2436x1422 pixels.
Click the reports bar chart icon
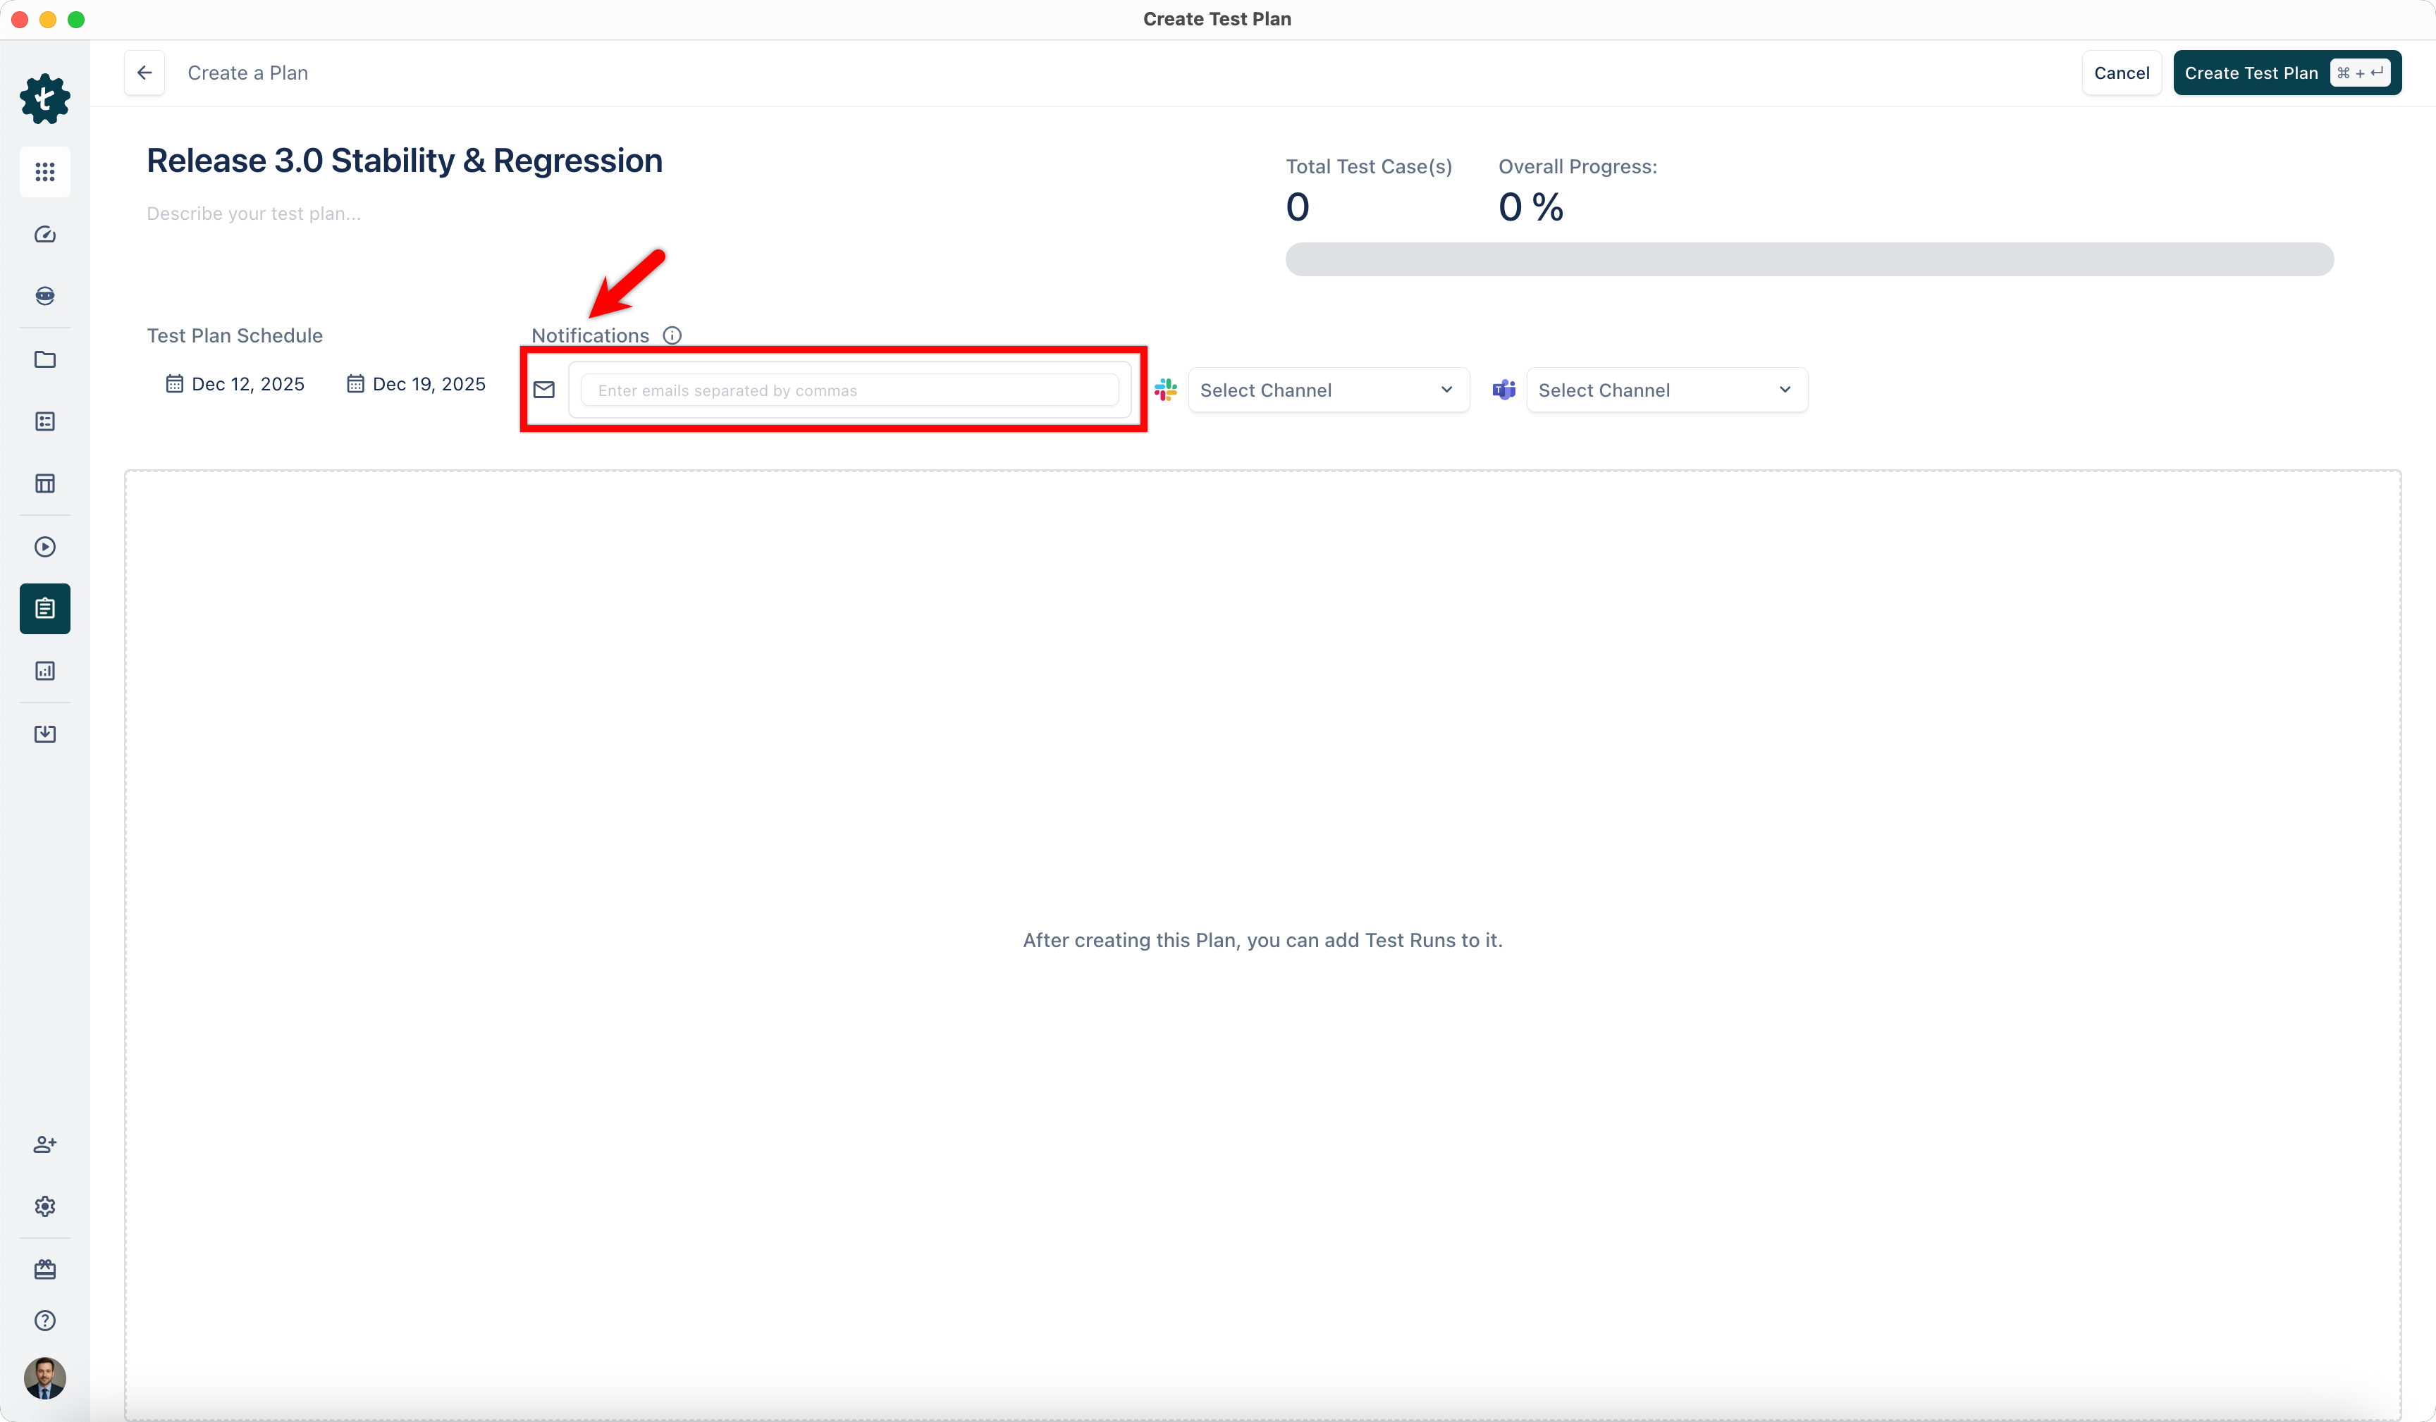pyautogui.click(x=44, y=671)
